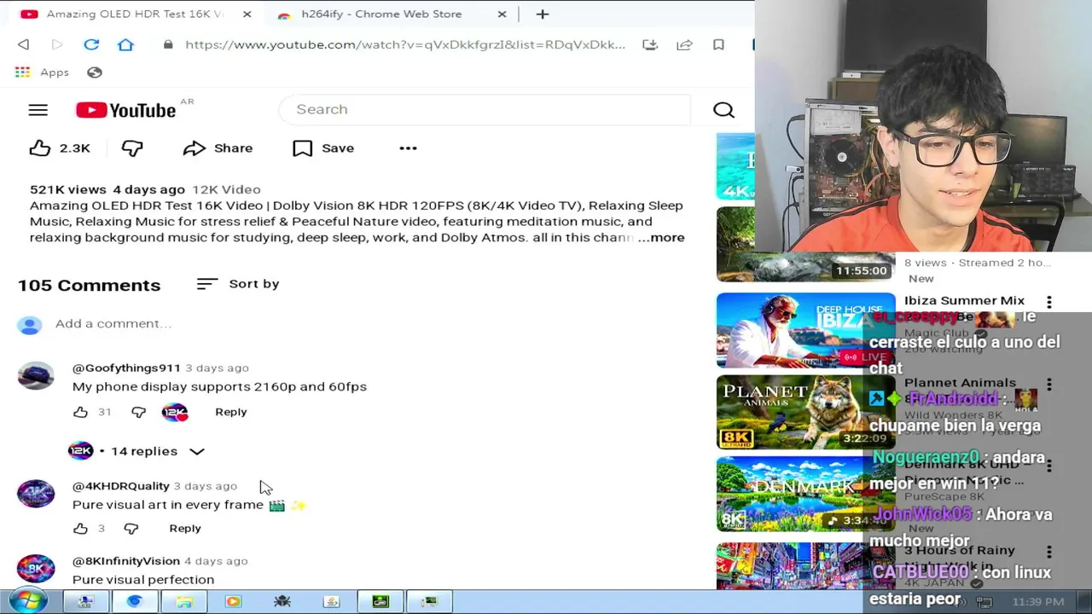
Task: Bookmark this page with the bookmark icon
Action: [718, 44]
